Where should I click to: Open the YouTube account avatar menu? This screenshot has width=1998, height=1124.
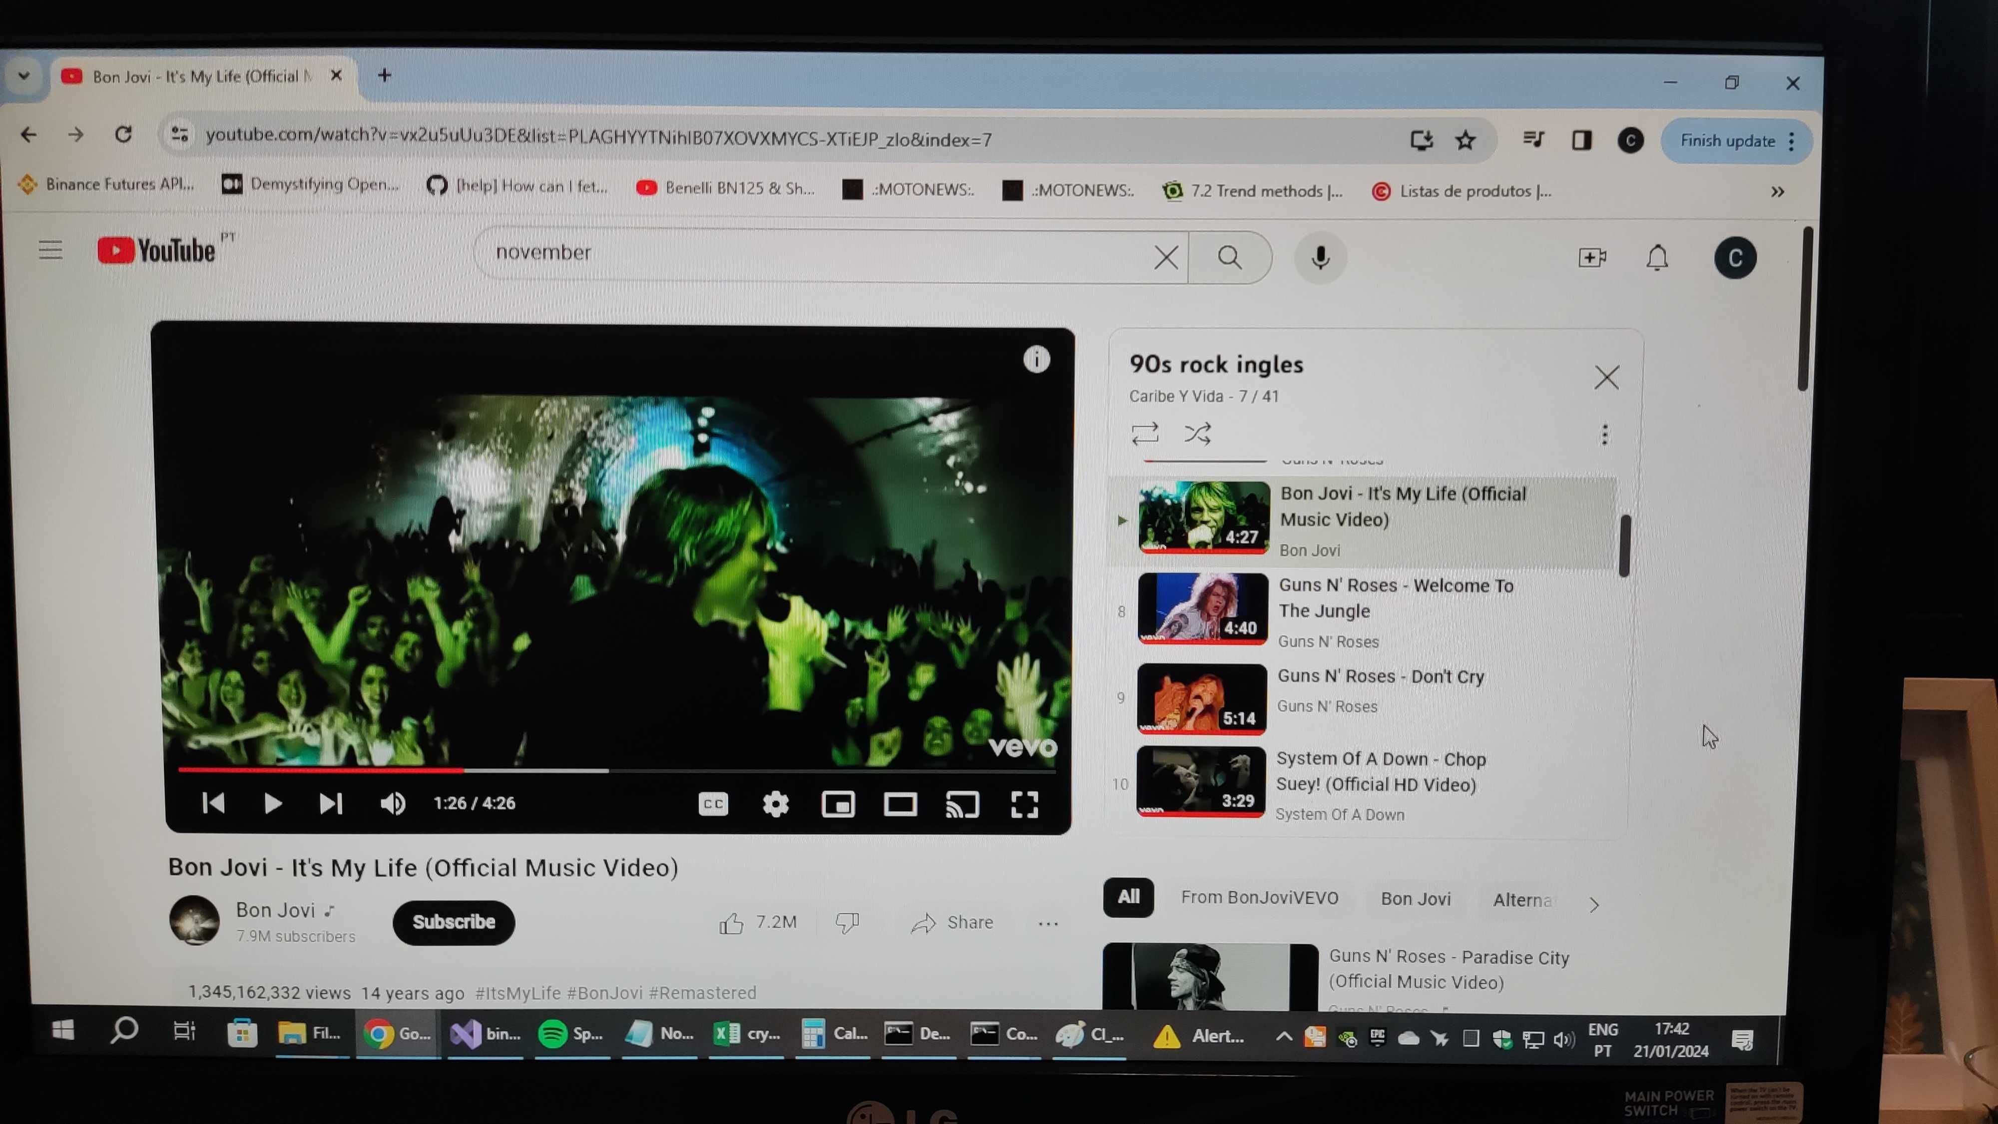[1735, 258]
